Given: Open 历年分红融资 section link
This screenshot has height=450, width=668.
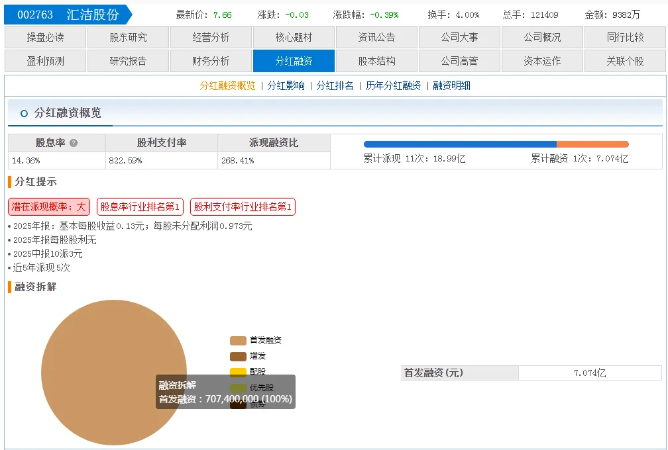Looking at the screenshot, I should point(393,85).
